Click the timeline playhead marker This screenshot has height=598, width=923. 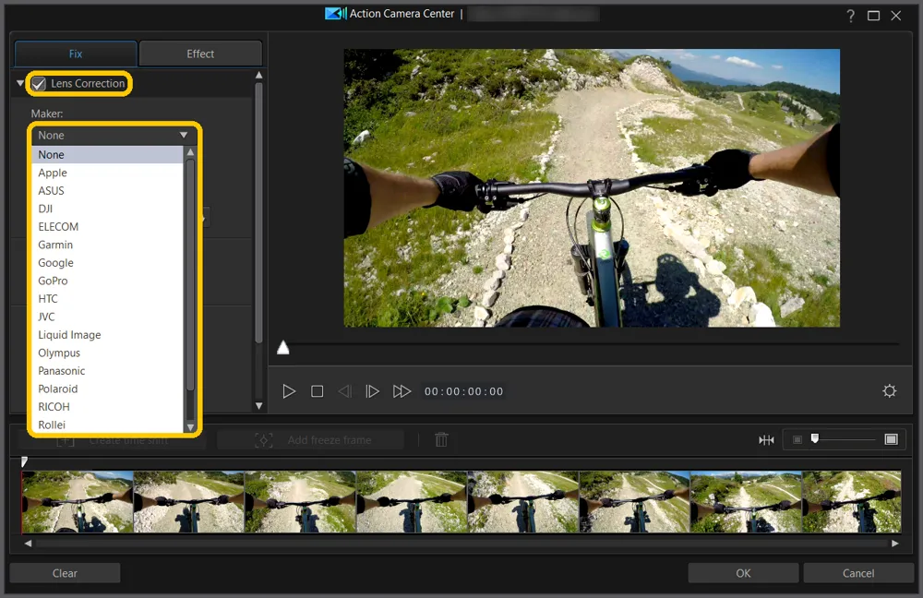tap(24, 462)
